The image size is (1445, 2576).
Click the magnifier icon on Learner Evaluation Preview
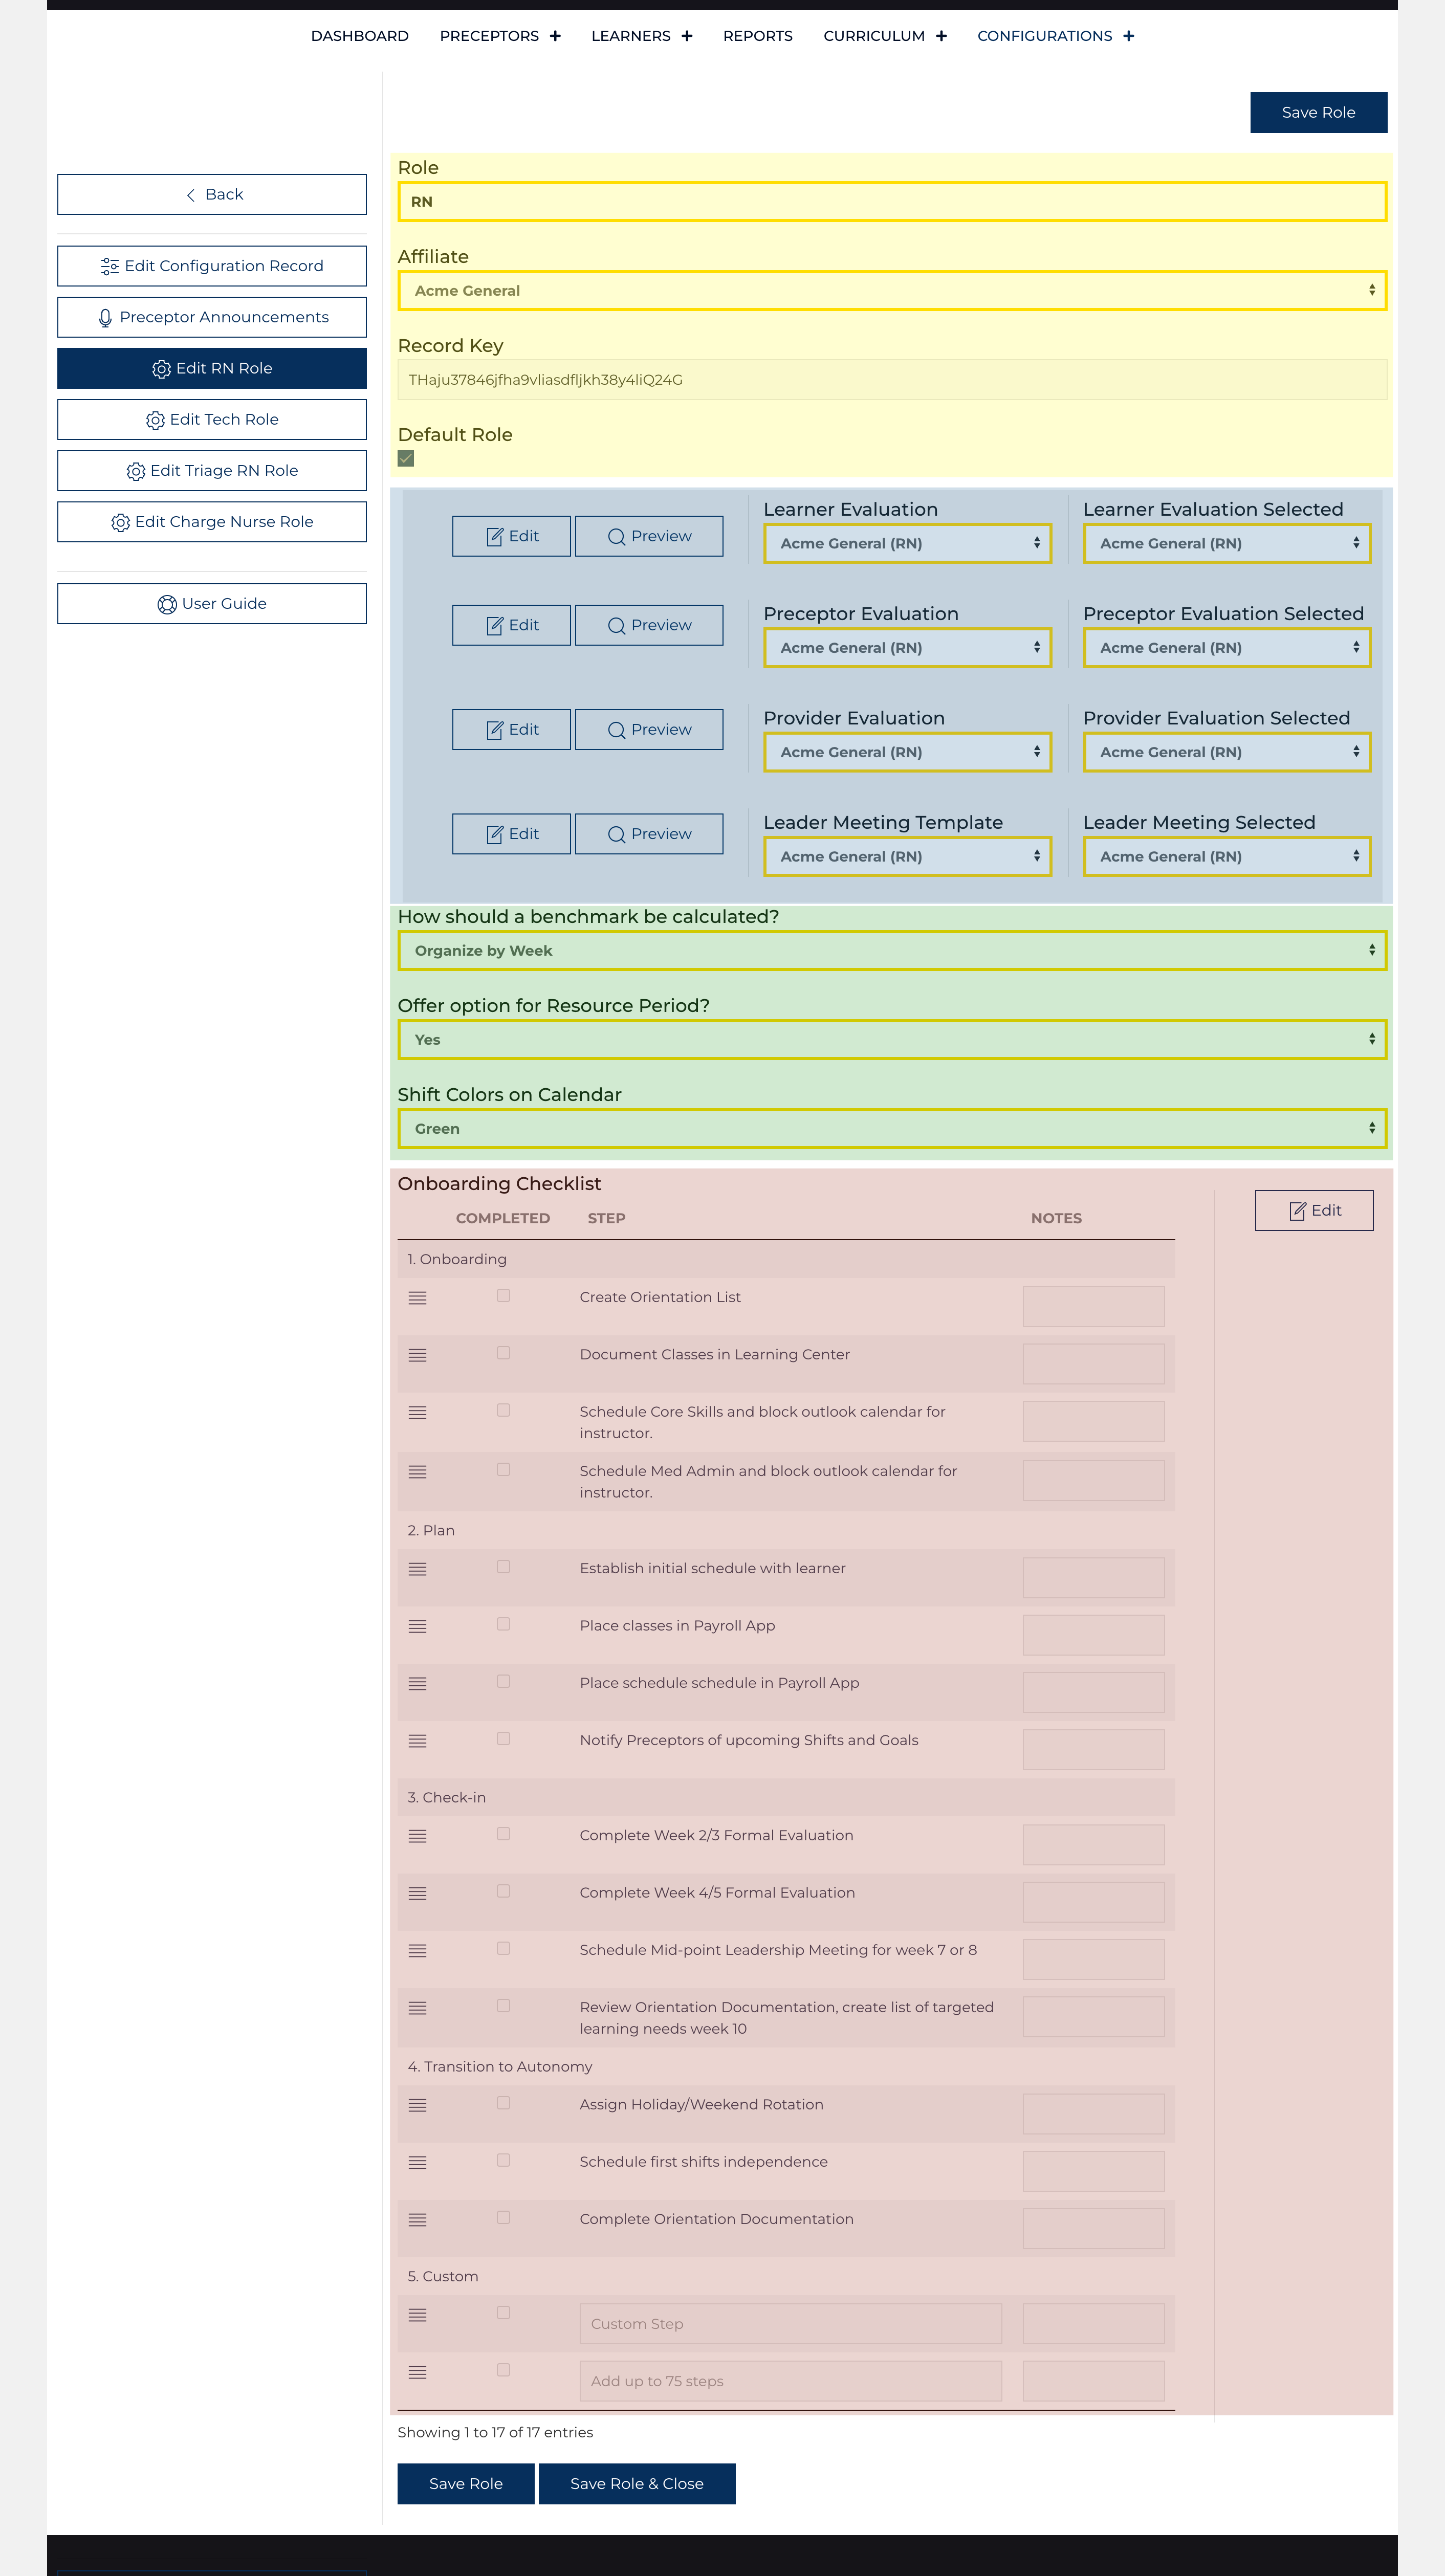[x=616, y=537]
